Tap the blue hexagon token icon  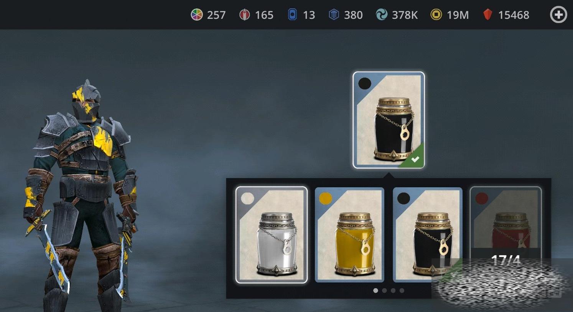334,15
